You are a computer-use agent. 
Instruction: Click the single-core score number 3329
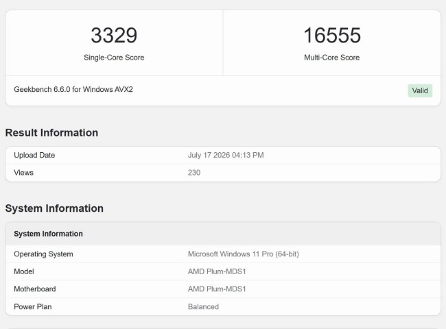coord(114,35)
